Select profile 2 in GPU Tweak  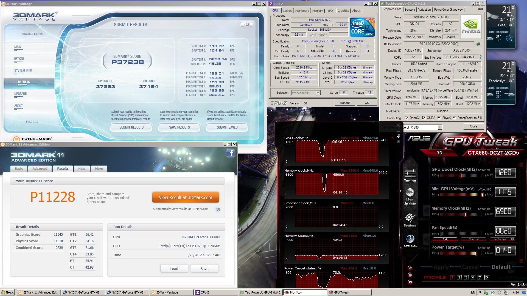click(x=459, y=277)
